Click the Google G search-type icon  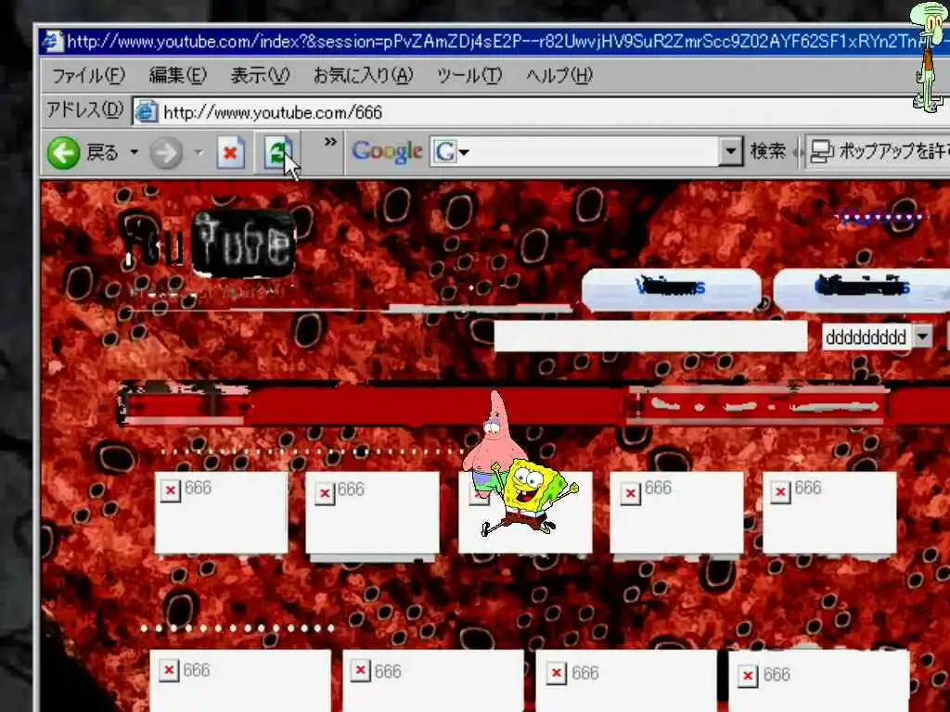pos(444,152)
